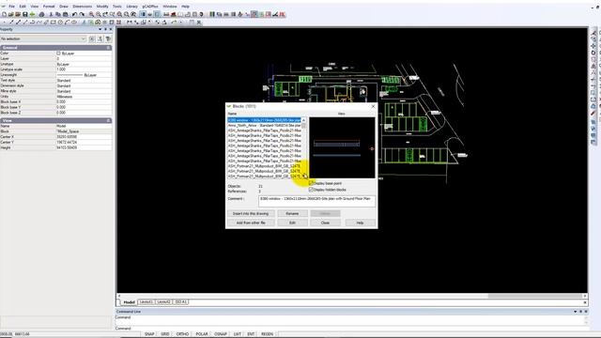The image size is (601, 338).
Task: Click the block preview thumbnail
Action: tap(342, 147)
